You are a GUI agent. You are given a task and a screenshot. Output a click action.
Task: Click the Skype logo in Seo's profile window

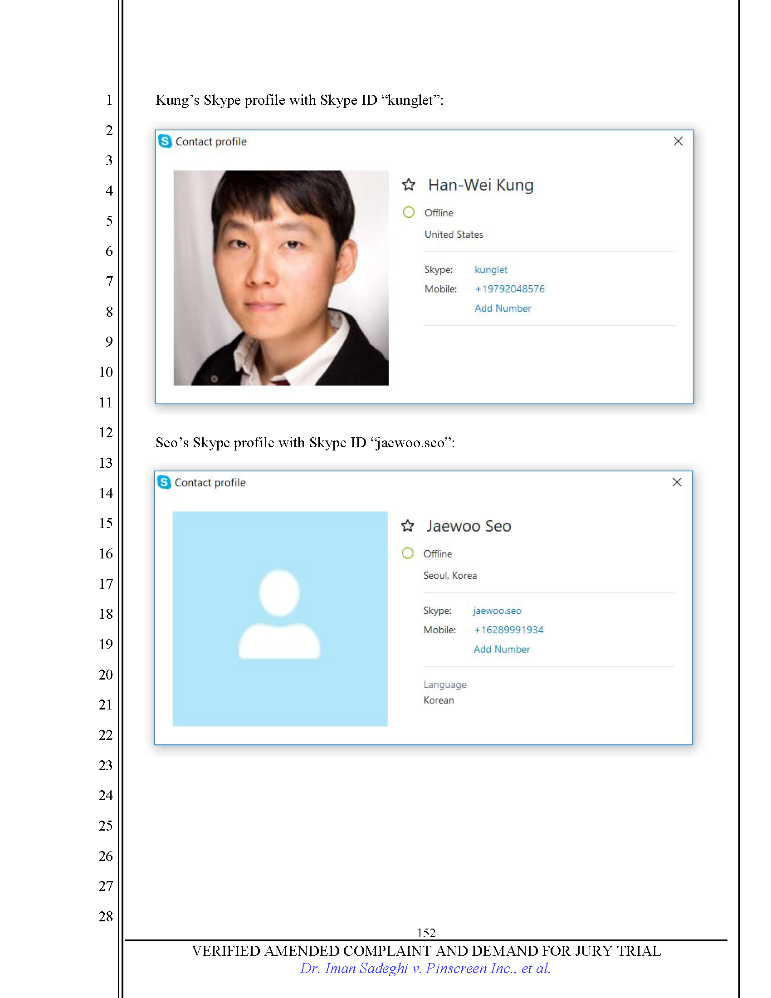(164, 483)
